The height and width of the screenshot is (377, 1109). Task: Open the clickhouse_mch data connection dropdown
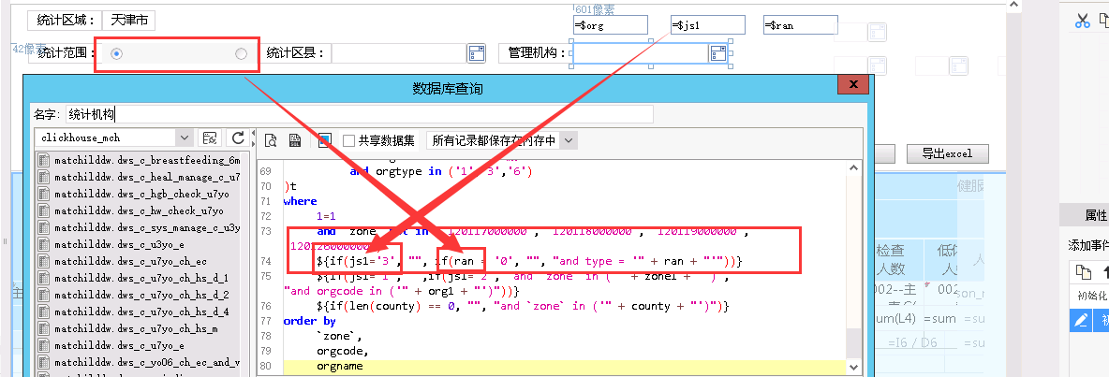point(184,138)
